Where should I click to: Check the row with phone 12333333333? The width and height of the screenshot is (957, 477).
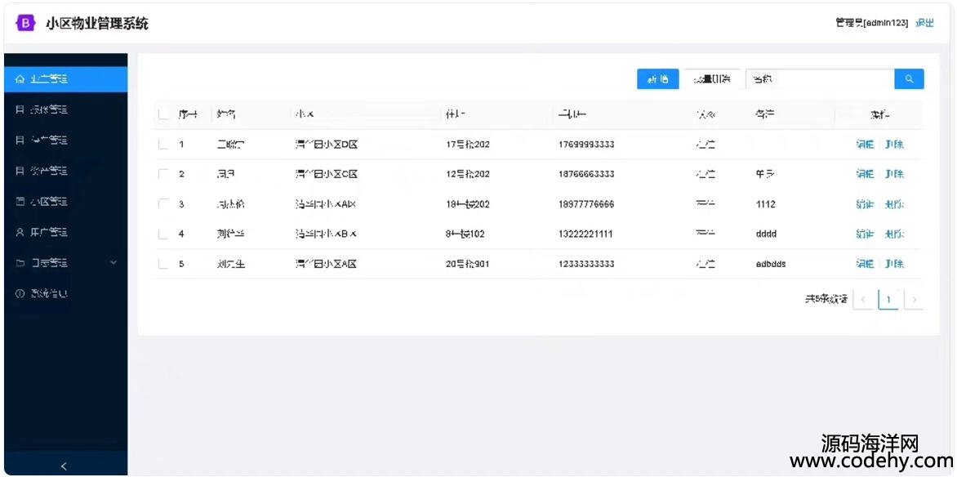coord(163,264)
